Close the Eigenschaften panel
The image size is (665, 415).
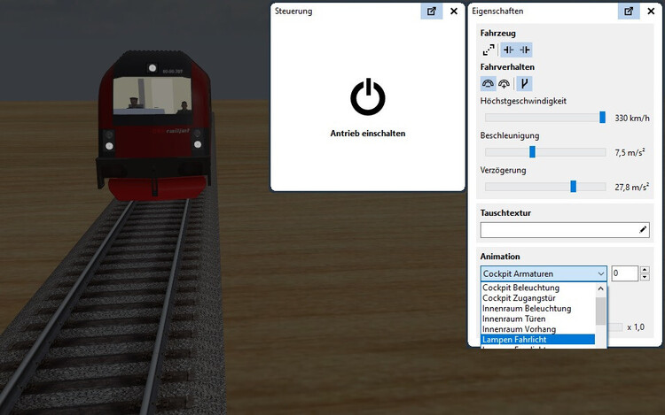click(651, 12)
